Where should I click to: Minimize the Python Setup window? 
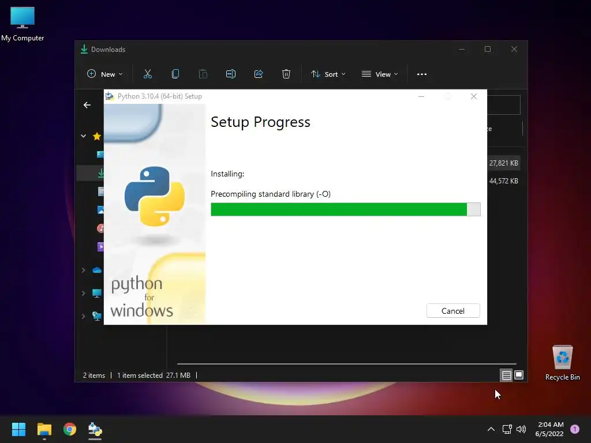coord(421,96)
